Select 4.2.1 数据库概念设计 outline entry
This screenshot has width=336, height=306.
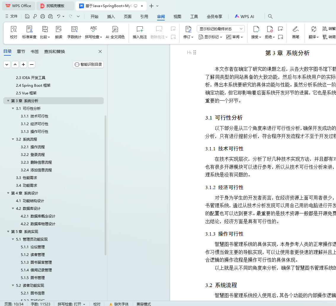click(38, 216)
